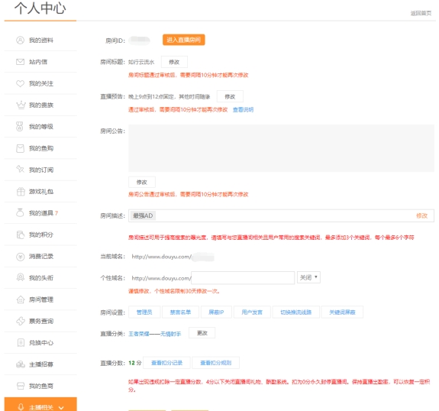Open the 关键词屏蔽 setting
The height and width of the screenshot is (411, 439).
point(342,312)
